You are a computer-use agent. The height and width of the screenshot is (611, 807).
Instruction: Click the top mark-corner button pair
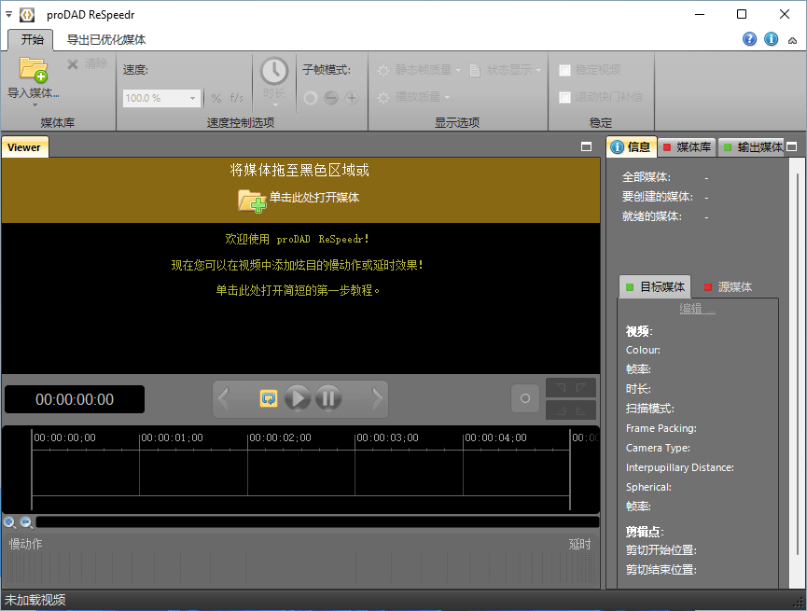point(571,388)
